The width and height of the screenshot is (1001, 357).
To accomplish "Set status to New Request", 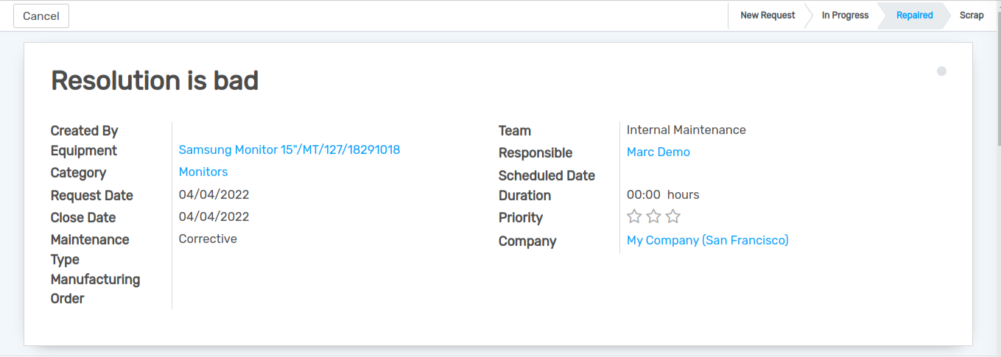I will 767,15.
